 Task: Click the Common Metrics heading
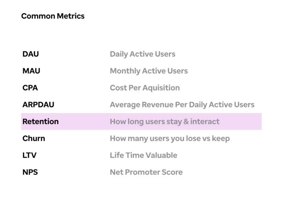click(53, 16)
